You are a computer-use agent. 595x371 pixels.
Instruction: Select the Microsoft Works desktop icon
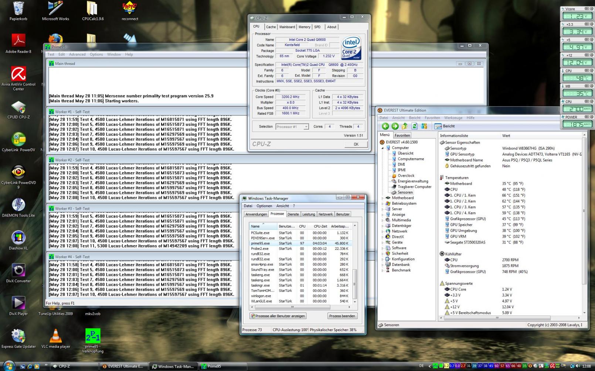click(55, 11)
